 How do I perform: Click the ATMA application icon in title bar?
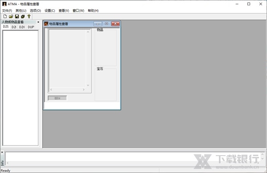[4, 4]
